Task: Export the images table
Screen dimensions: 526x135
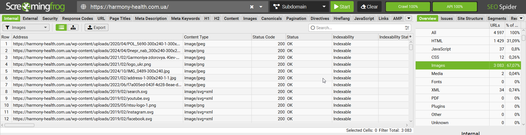Action: (96, 27)
